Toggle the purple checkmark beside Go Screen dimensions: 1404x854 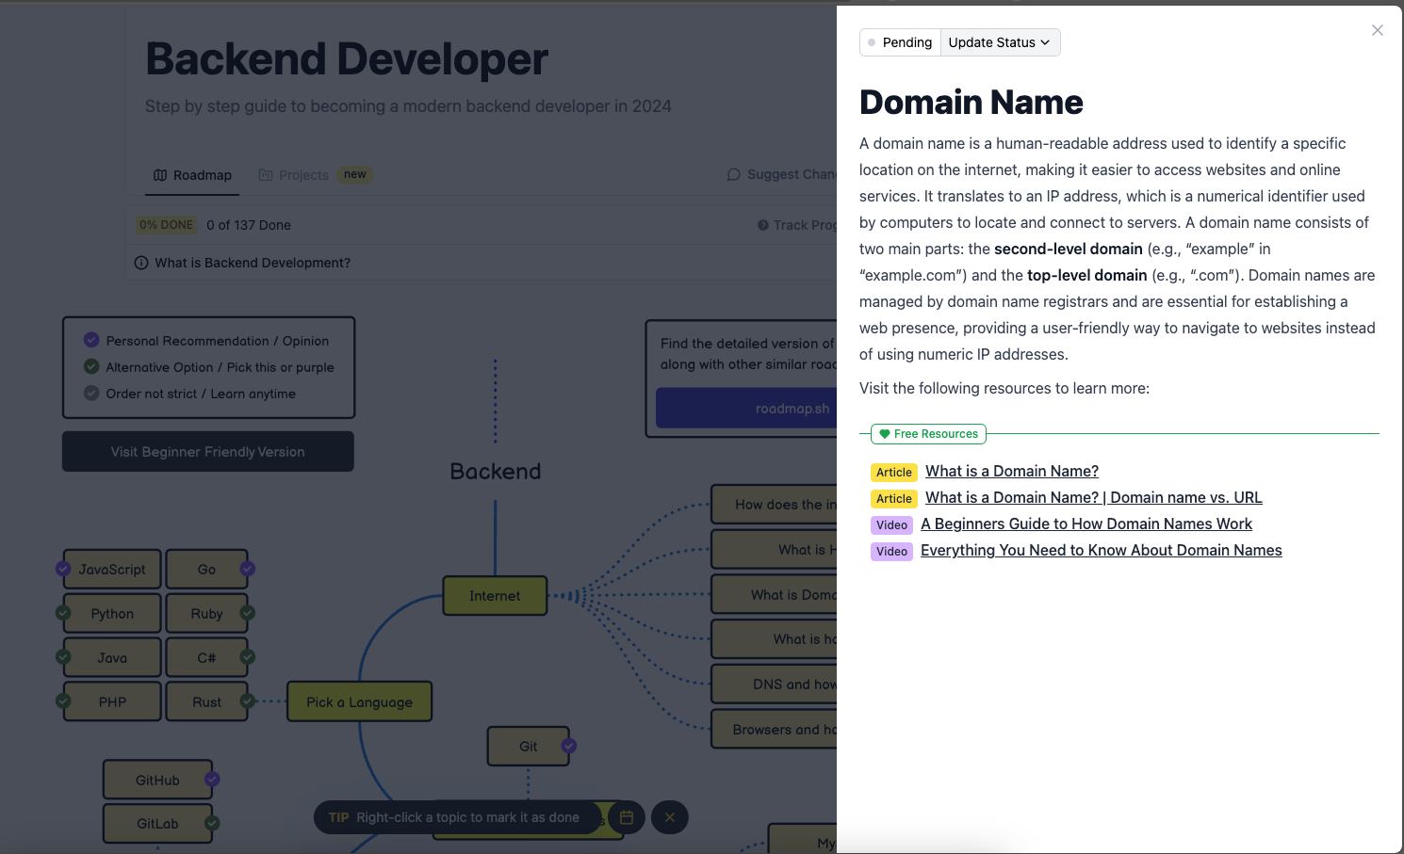[248, 569]
